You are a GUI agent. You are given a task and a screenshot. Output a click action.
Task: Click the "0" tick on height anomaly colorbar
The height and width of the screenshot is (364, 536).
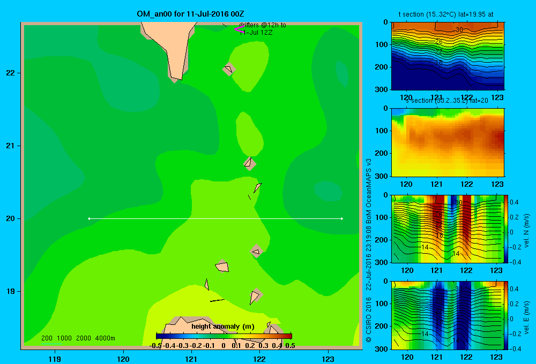[x=224, y=346]
